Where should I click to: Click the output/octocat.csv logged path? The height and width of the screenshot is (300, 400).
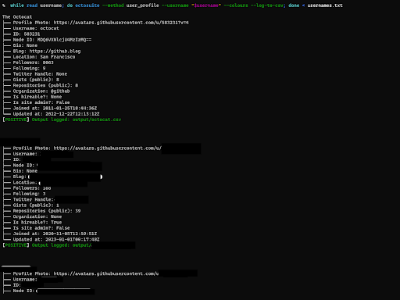coord(97,120)
